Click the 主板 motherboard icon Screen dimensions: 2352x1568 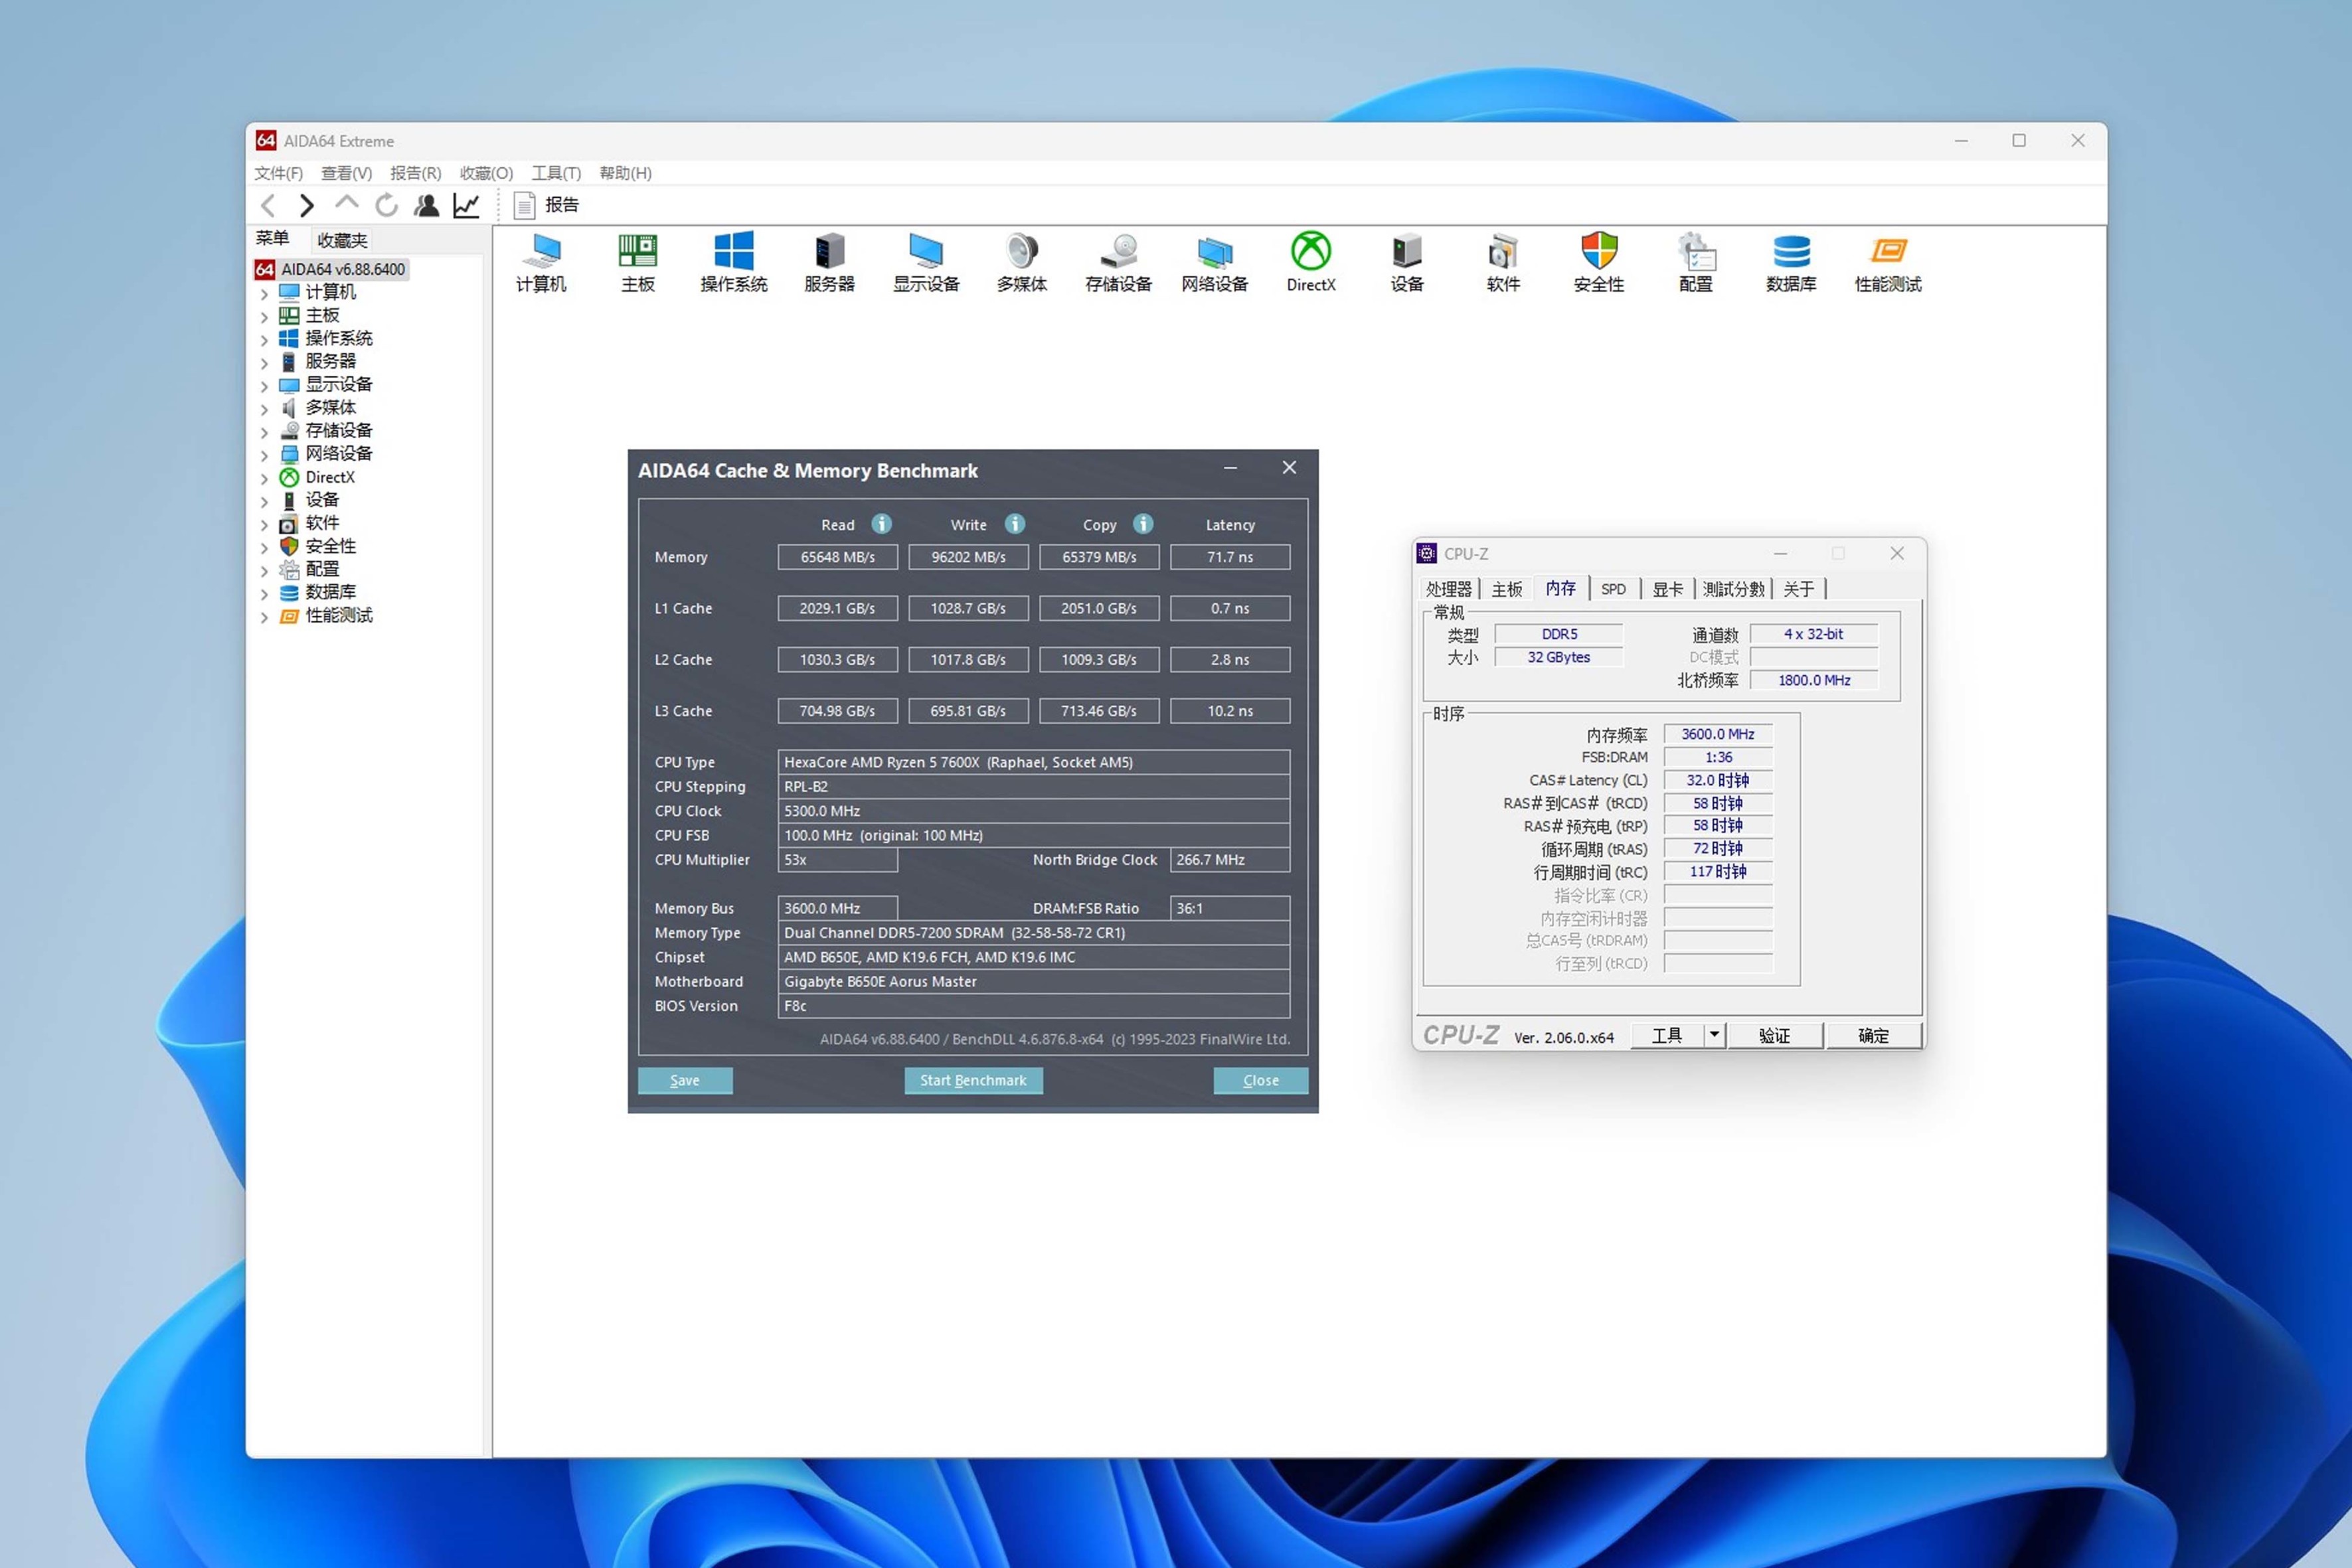pos(637,261)
